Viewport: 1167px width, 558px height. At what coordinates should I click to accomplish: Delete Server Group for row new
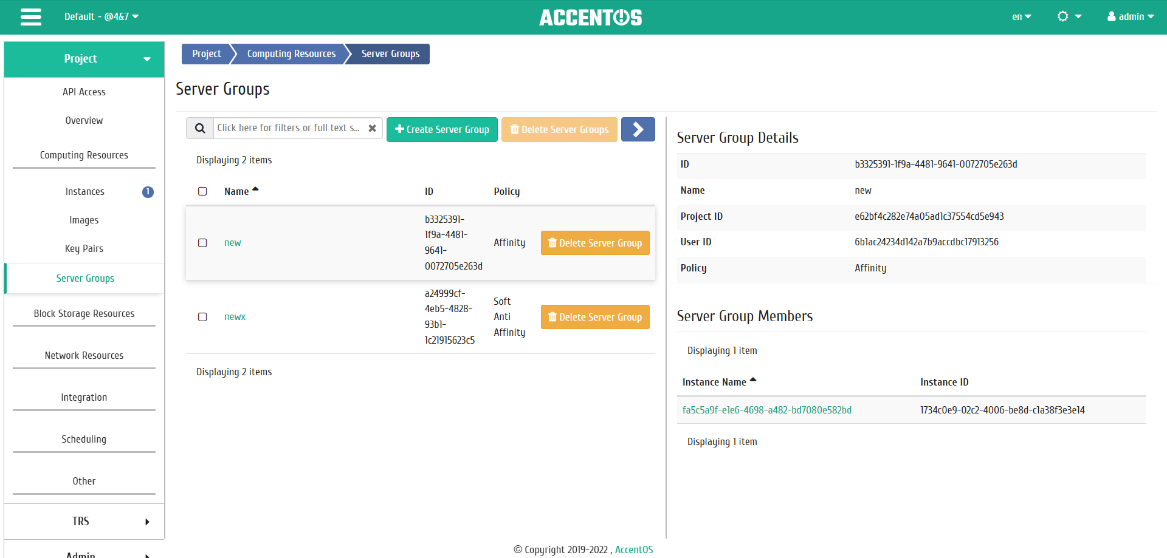click(595, 243)
